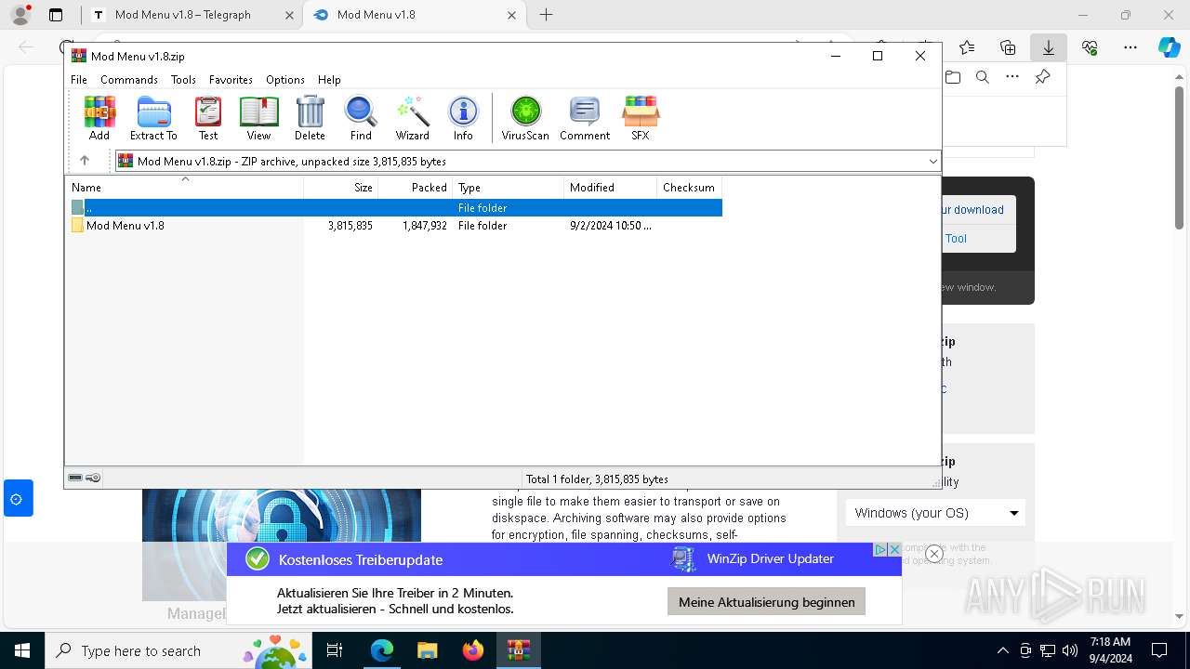Open downloads folder icon in panel
Screen dimensions: 1190x669
953,77
